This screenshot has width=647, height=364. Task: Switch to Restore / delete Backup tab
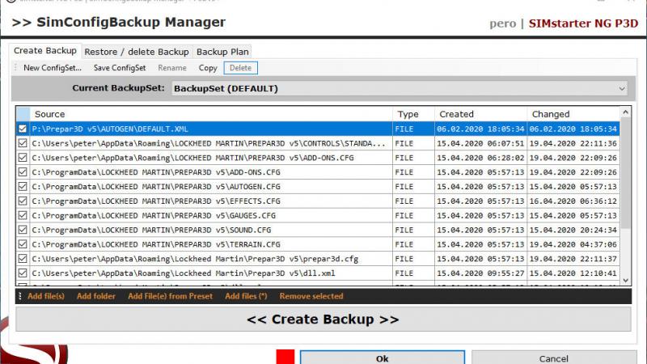[x=137, y=52]
